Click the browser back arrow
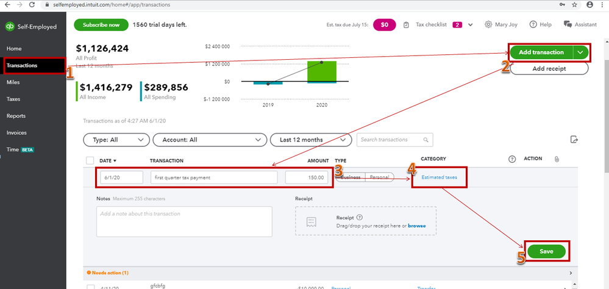The image size is (609, 289). pos(7,5)
